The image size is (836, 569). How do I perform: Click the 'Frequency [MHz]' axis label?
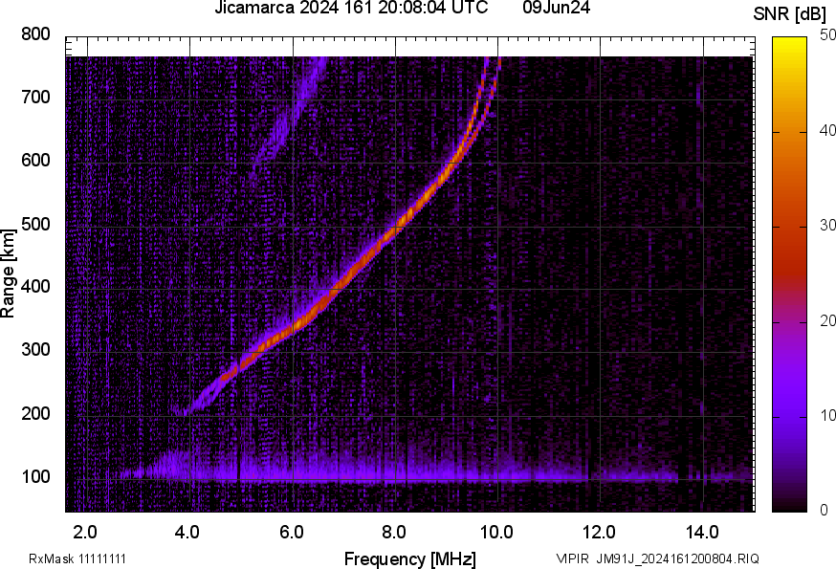pyautogui.click(x=410, y=558)
